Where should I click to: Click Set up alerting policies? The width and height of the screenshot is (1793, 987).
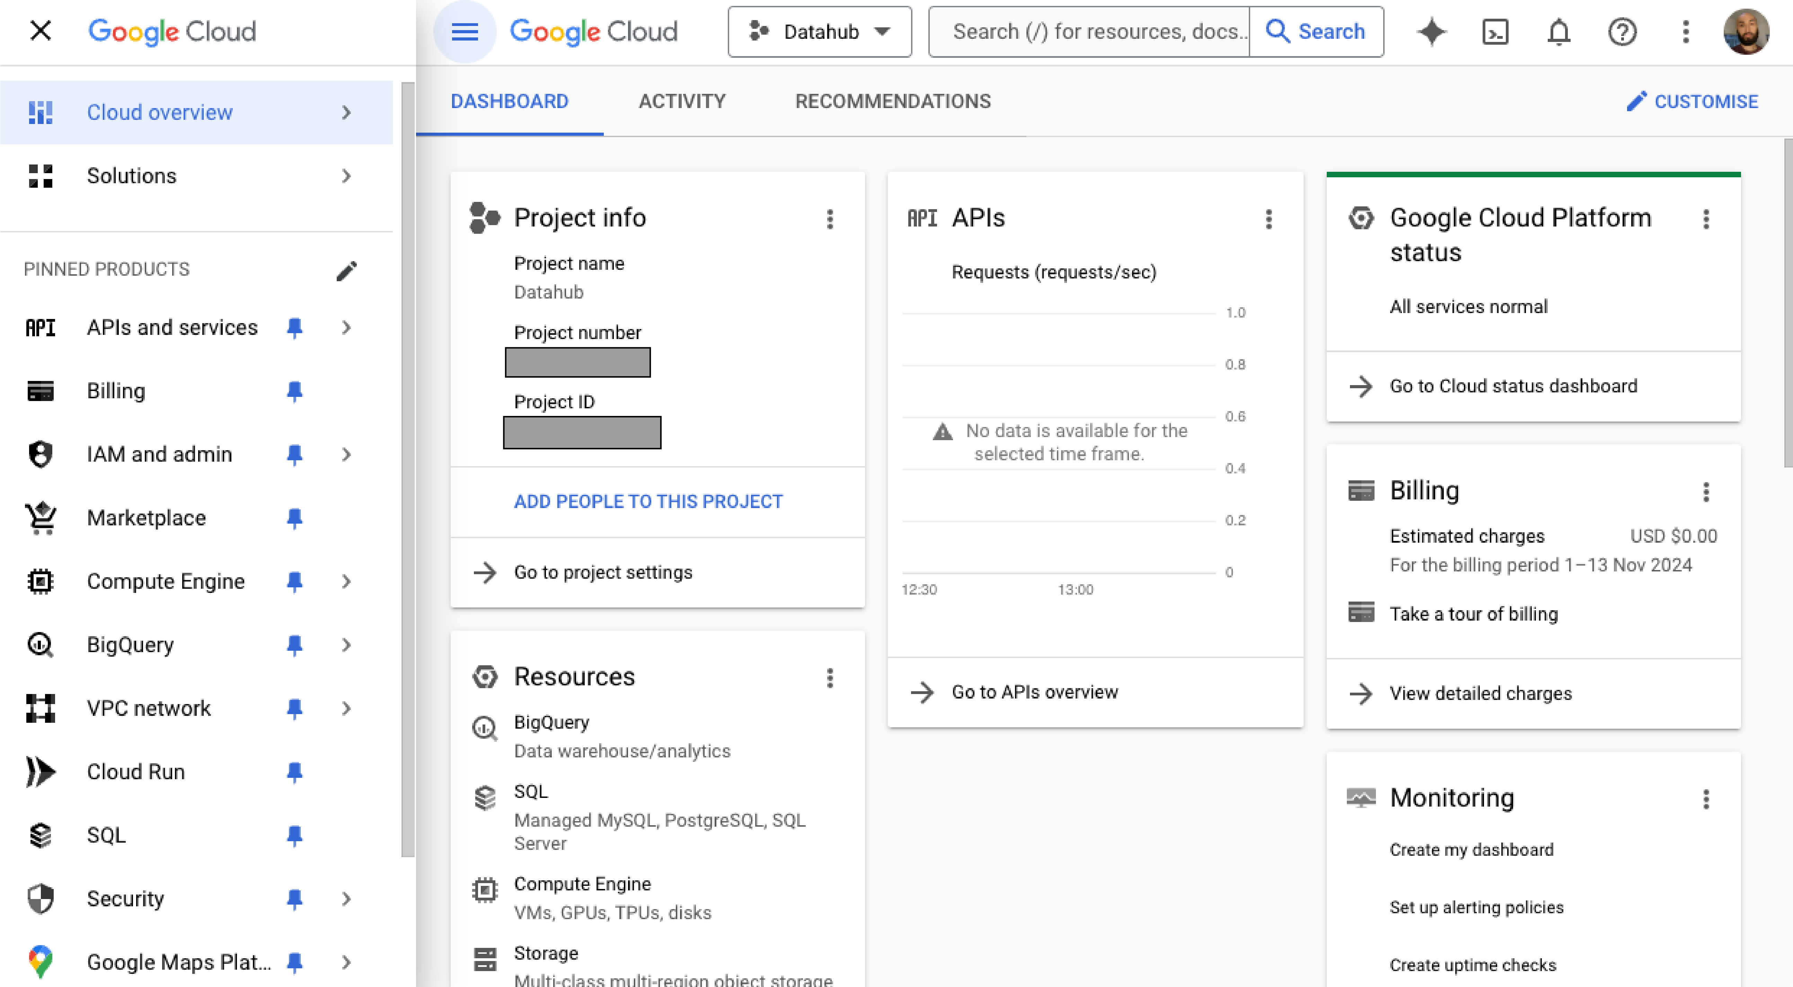pos(1476,908)
